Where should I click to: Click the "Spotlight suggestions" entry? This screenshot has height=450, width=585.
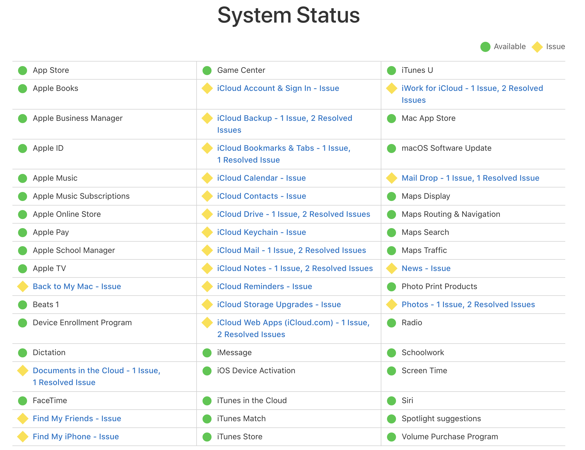(441, 419)
